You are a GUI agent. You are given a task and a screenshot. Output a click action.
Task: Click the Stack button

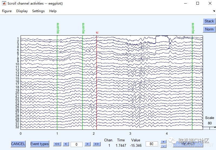pos(209,21)
